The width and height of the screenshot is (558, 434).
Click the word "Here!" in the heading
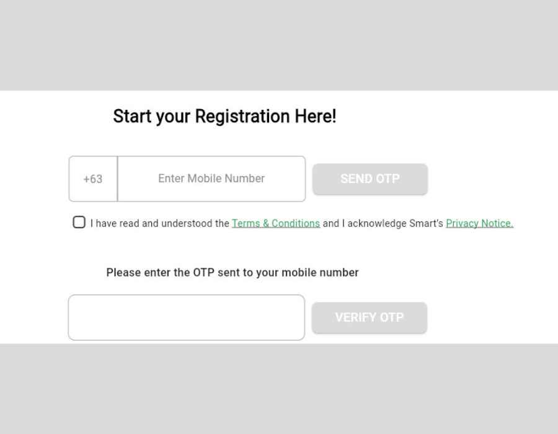pyautogui.click(x=316, y=117)
